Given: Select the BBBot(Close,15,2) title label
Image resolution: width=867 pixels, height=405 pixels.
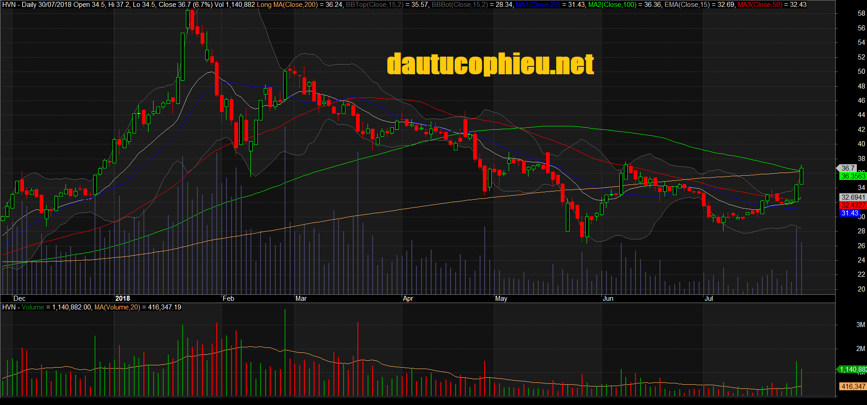Looking at the screenshot, I should (x=459, y=5).
